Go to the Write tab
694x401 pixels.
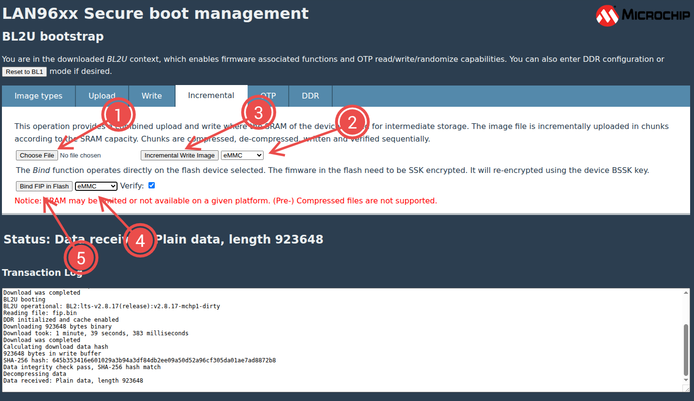[151, 96]
